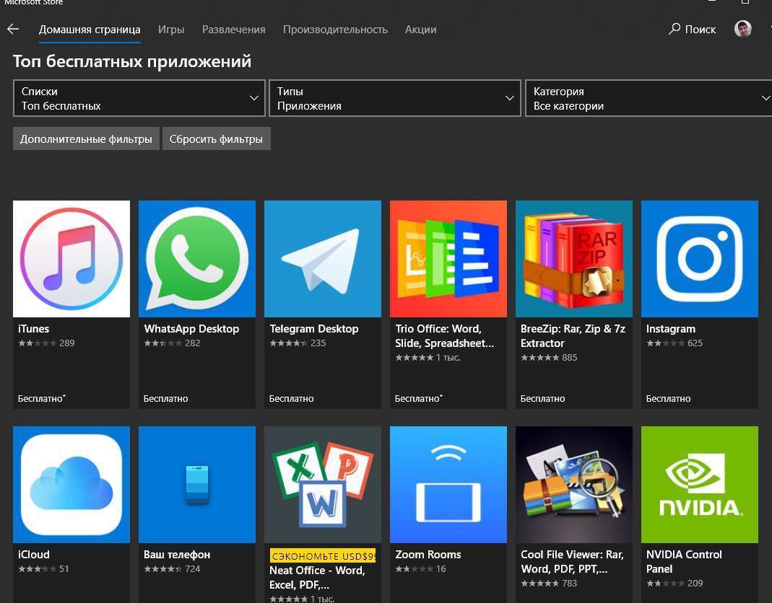Switch to the Производительность tab
772x603 pixels.
pos(335,30)
